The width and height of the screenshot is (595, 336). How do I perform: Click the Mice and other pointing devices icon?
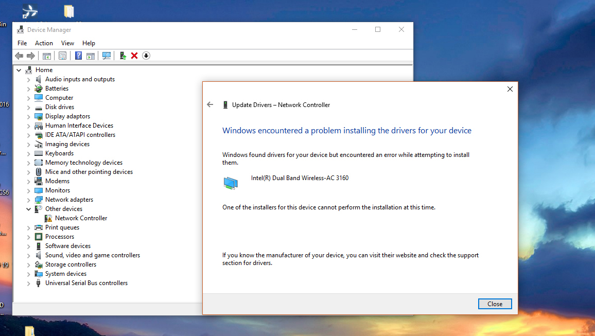38,172
